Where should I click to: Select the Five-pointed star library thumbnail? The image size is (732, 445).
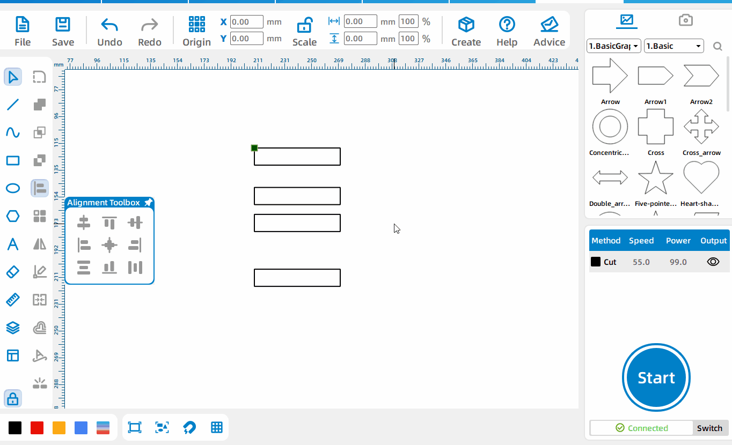pyautogui.click(x=655, y=177)
